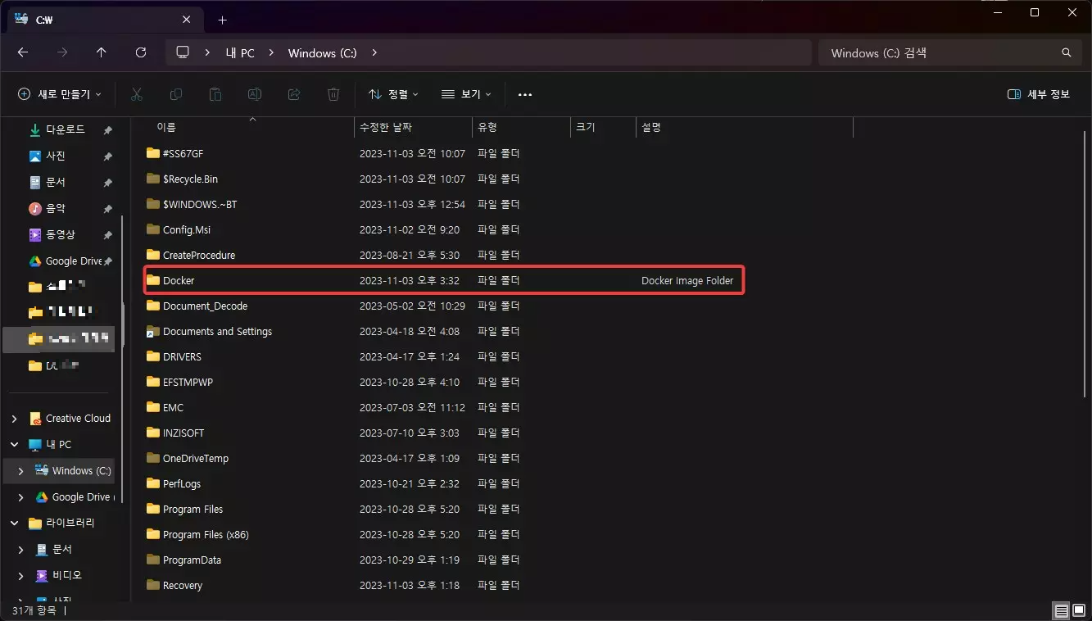This screenshot has width=1092, height=621.
Task: Open the 보기 view dropdown
Action: [x=466, y=94]
